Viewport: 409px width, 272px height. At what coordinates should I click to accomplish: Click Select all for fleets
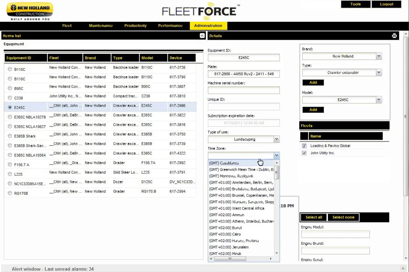pos(314,217)
